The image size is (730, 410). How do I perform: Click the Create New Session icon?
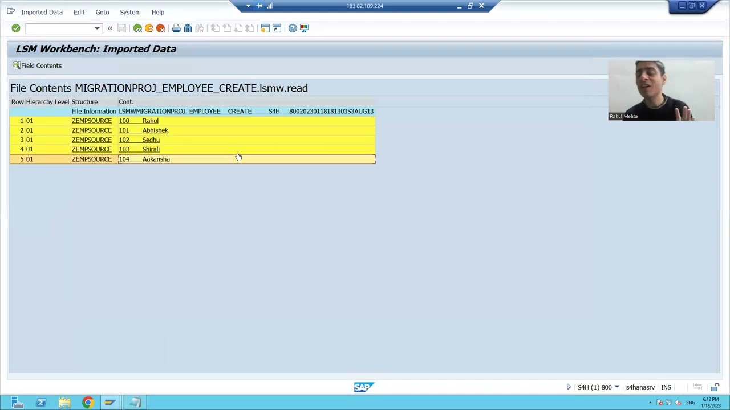[x=265, y=28]
